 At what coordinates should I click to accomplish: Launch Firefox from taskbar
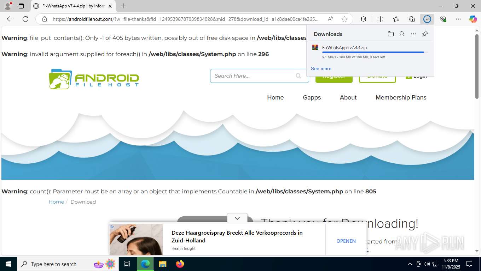(x=180, y=264)
